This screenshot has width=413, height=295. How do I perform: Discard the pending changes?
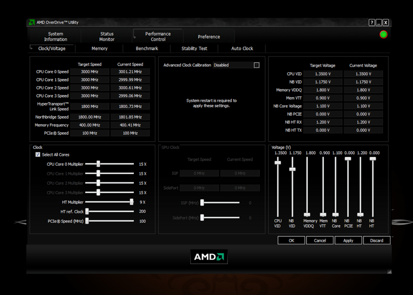(x=377, y=241)
